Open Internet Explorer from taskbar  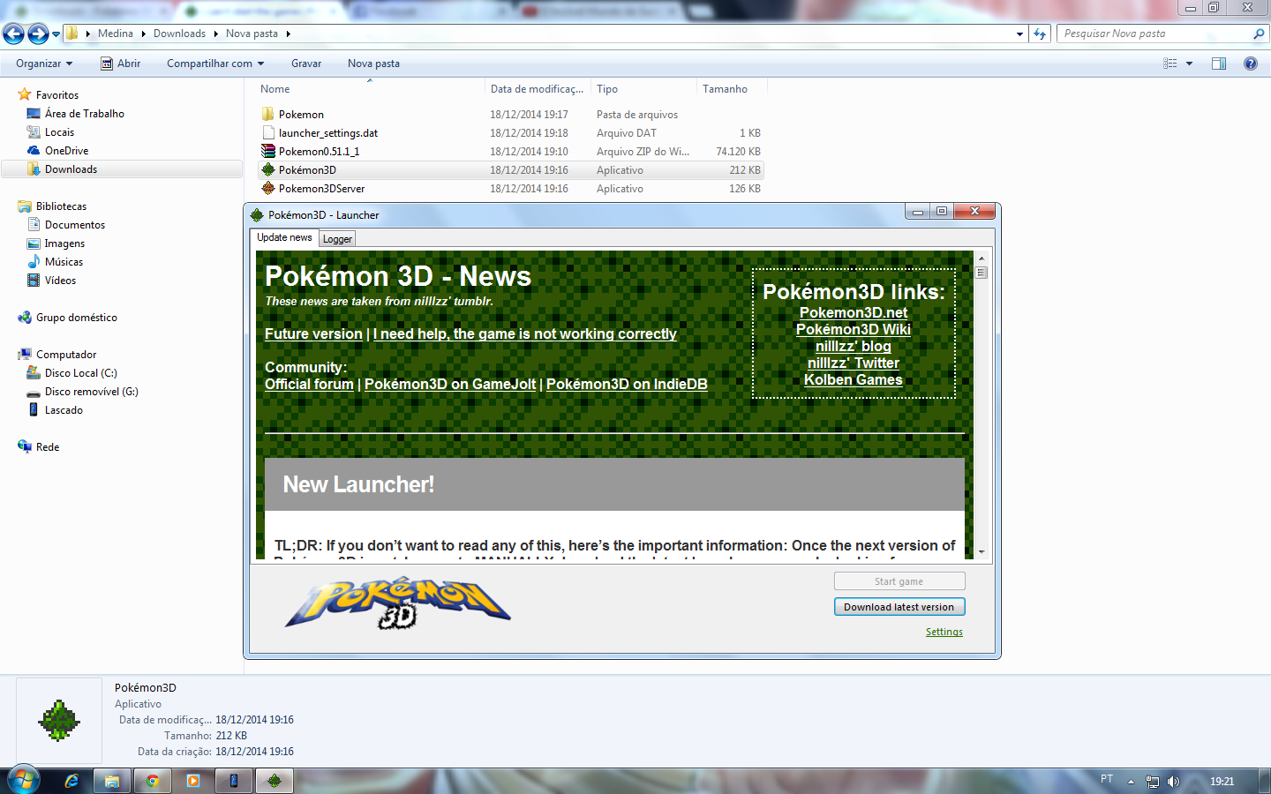pos(71,781)
